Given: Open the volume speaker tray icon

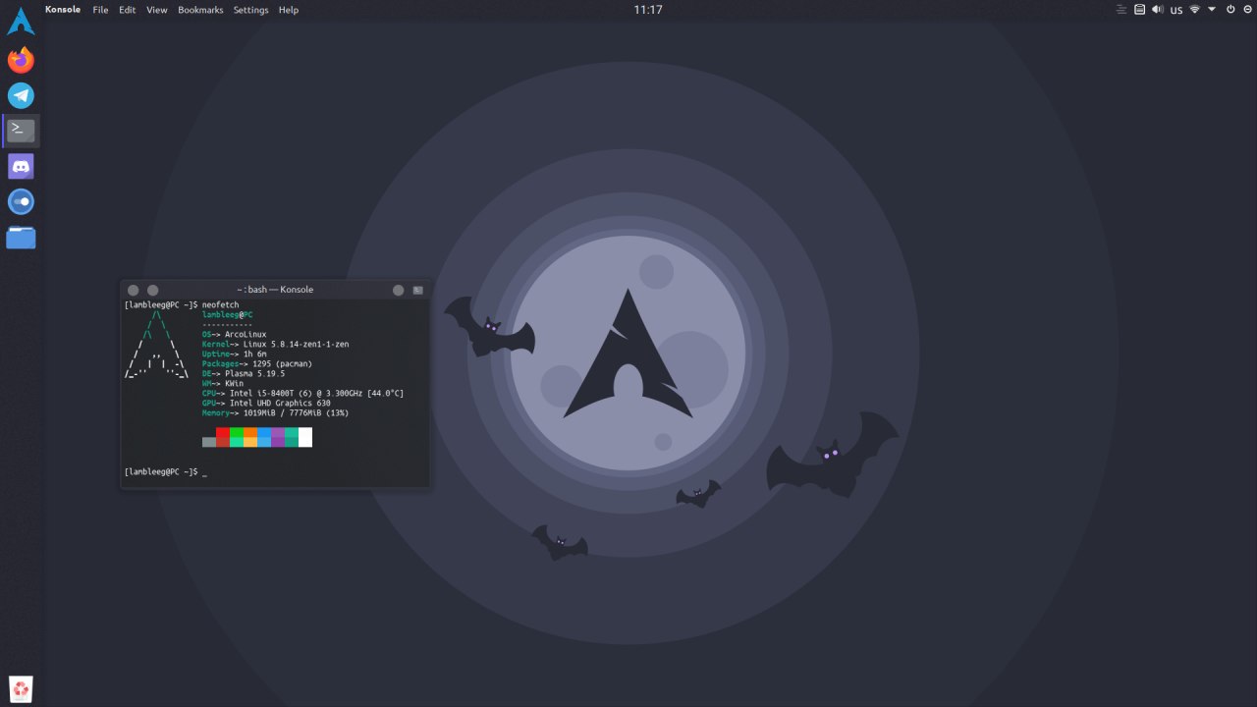Looking at the screenshot, I should [1157, 9].
